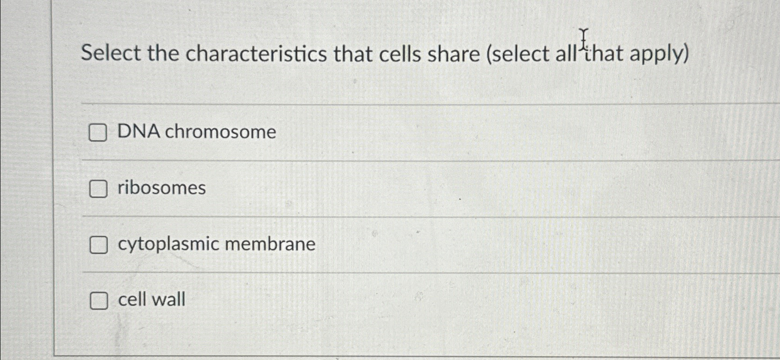Image resolution: width=780 pixels, height=360 pixels.
Task: Click the DNA chromosome label text
Action: (196, 133)
